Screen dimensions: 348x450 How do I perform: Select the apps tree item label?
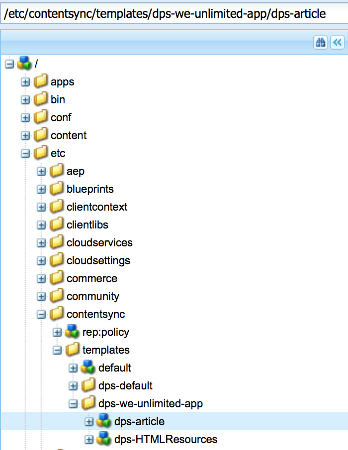(62, 82)
